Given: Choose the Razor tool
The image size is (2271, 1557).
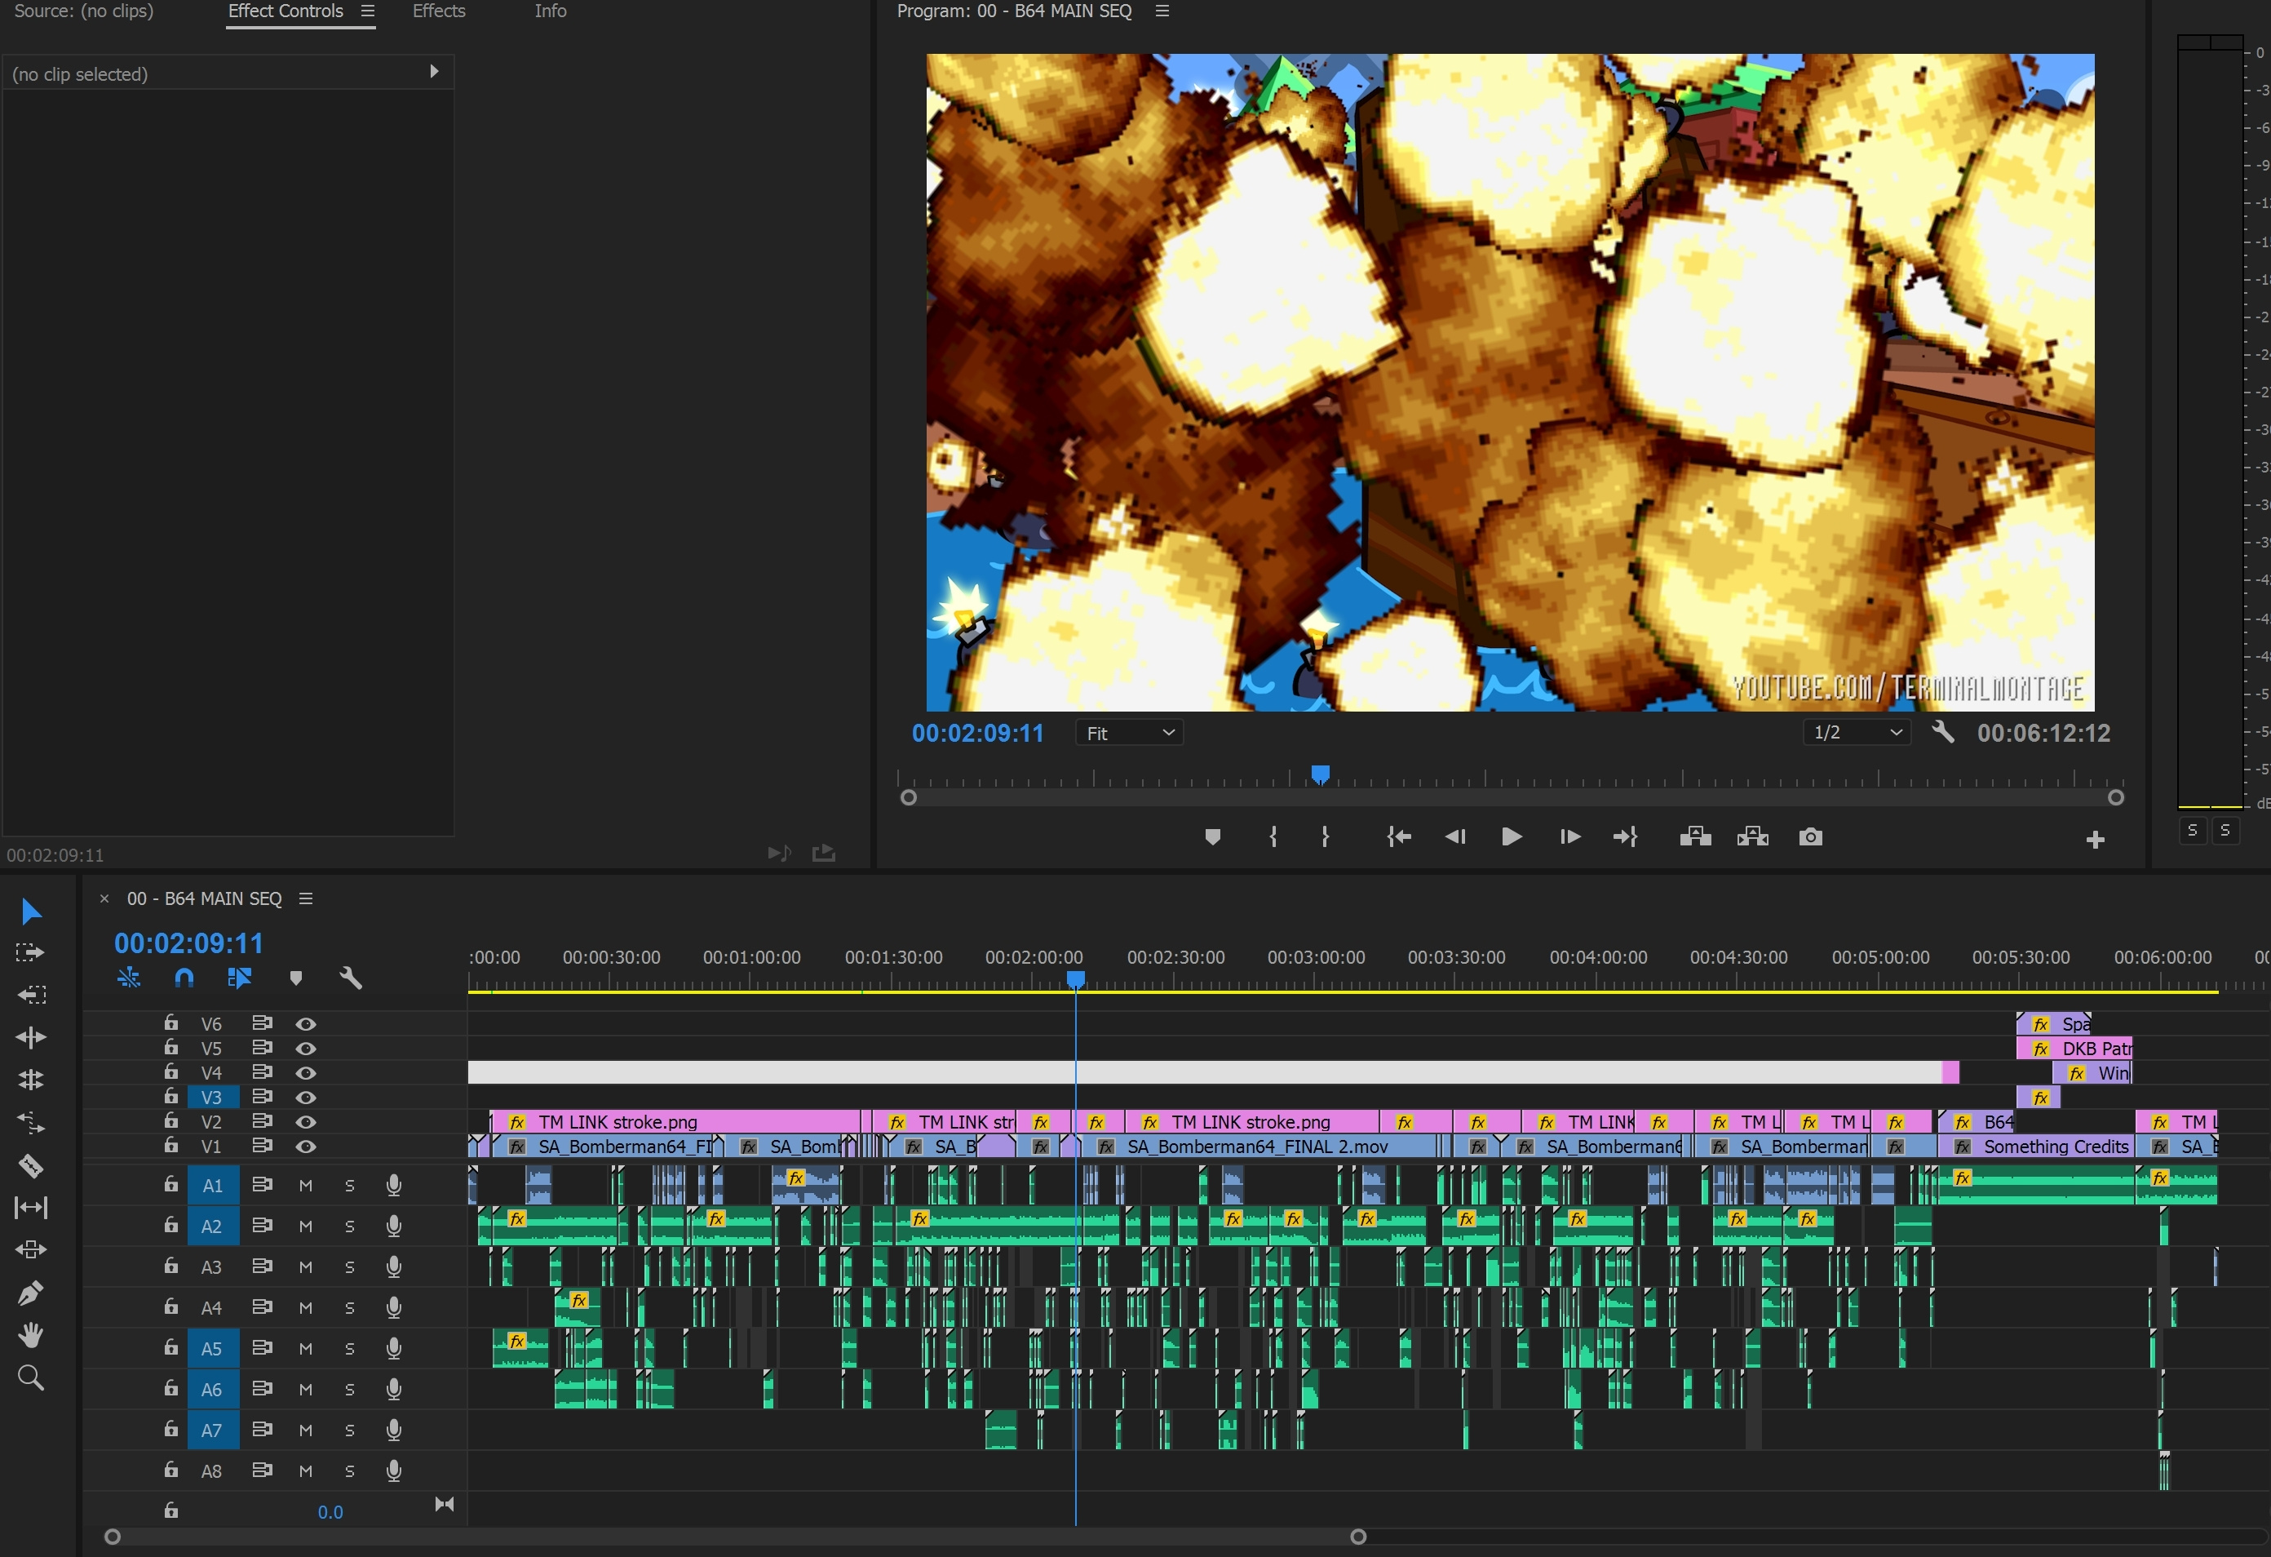Looking at the screenshot, I should tap(30, 1165).
